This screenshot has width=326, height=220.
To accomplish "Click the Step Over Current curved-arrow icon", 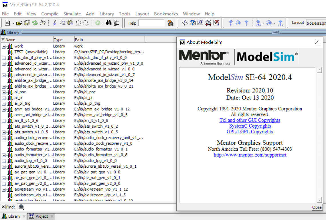I will coord(269,23).
